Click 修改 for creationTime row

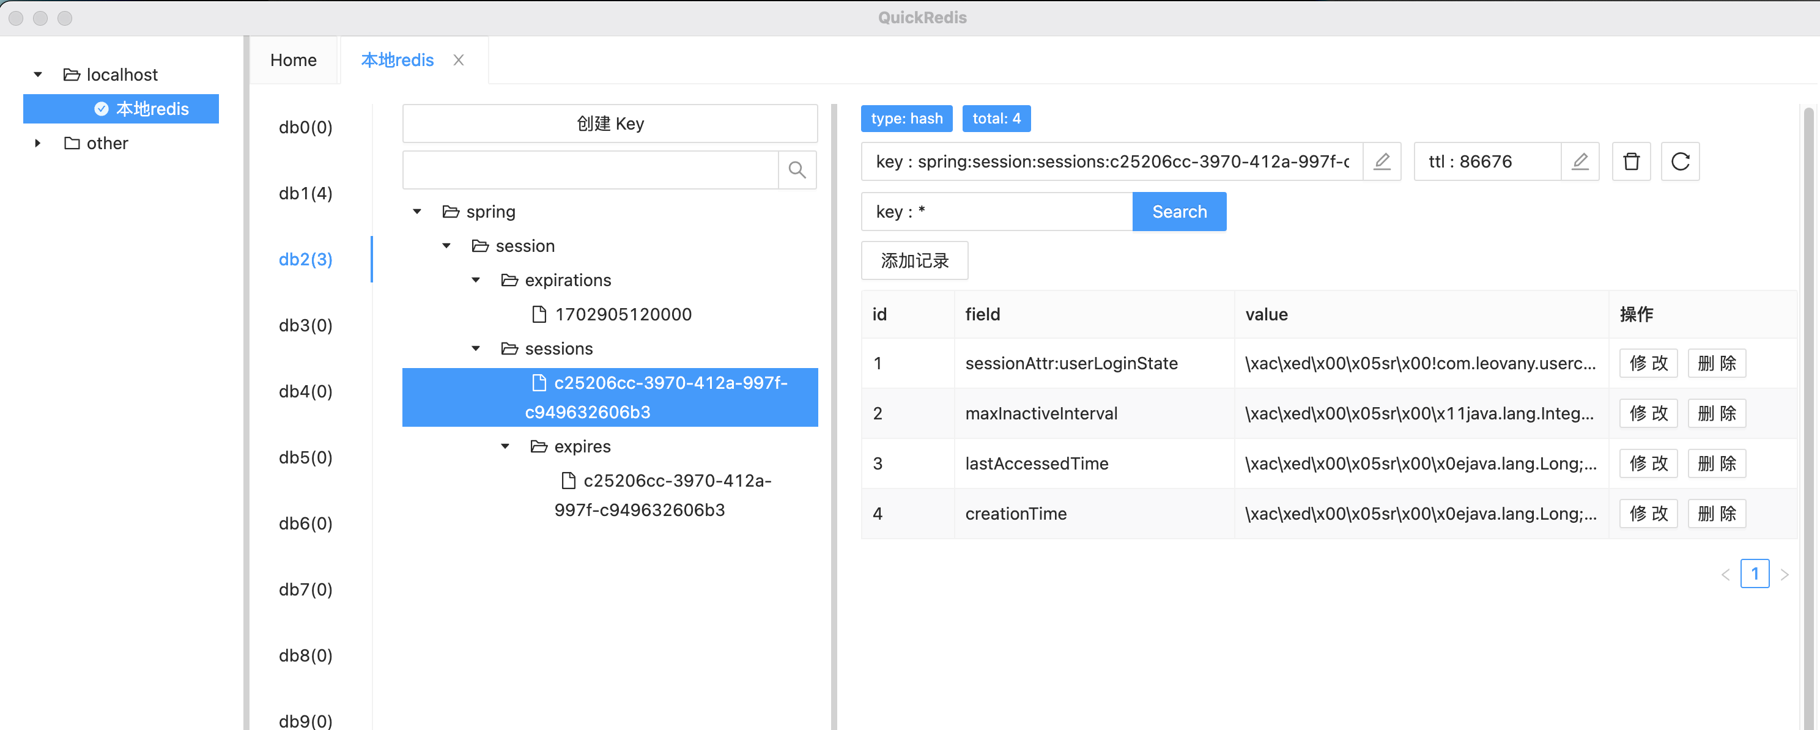(1648, 514)
